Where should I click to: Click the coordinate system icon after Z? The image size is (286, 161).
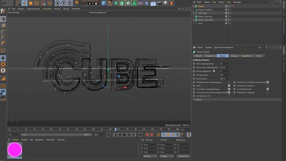76,3
